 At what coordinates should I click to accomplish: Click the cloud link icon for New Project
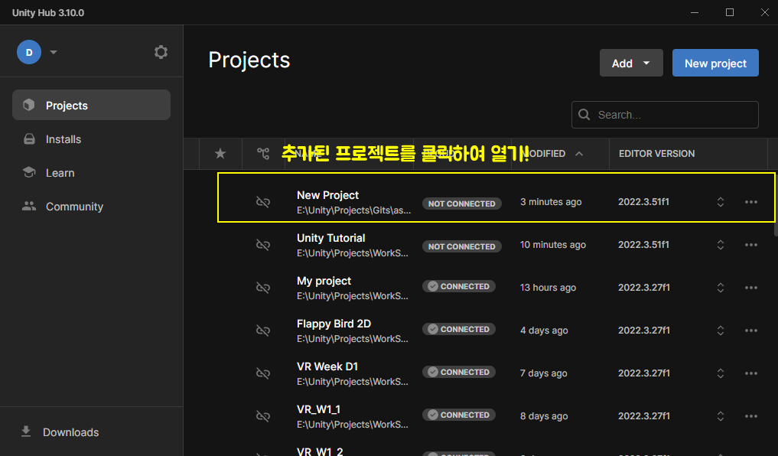[x=263, y=202]
